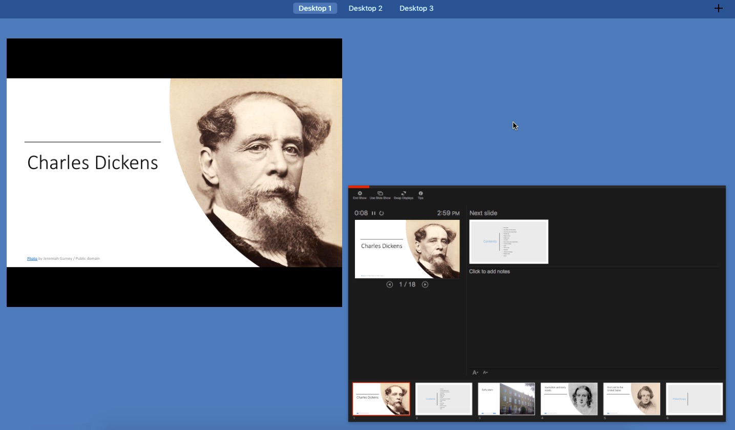This screenshot has width=735, height=430.
Task: Add a new desktop with plus button
Action: click(719, 8)
